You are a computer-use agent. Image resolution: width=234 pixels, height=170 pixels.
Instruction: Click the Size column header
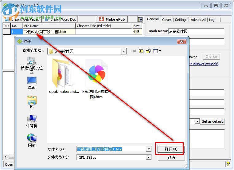(137, 26)
